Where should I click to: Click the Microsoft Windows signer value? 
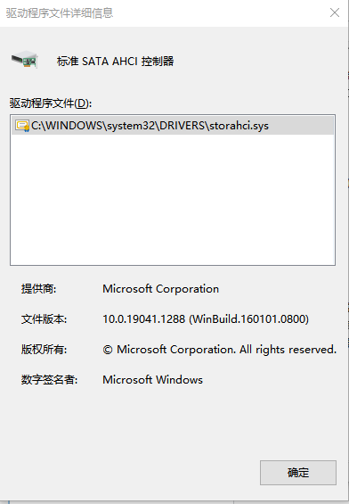153,380
